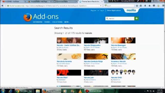
Task: Stop loading the page with the X
Action: tap(101, 6)
